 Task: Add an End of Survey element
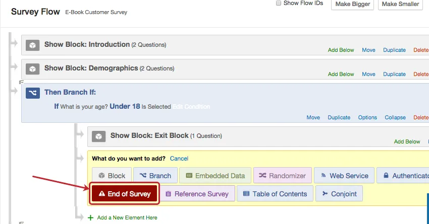125,194
